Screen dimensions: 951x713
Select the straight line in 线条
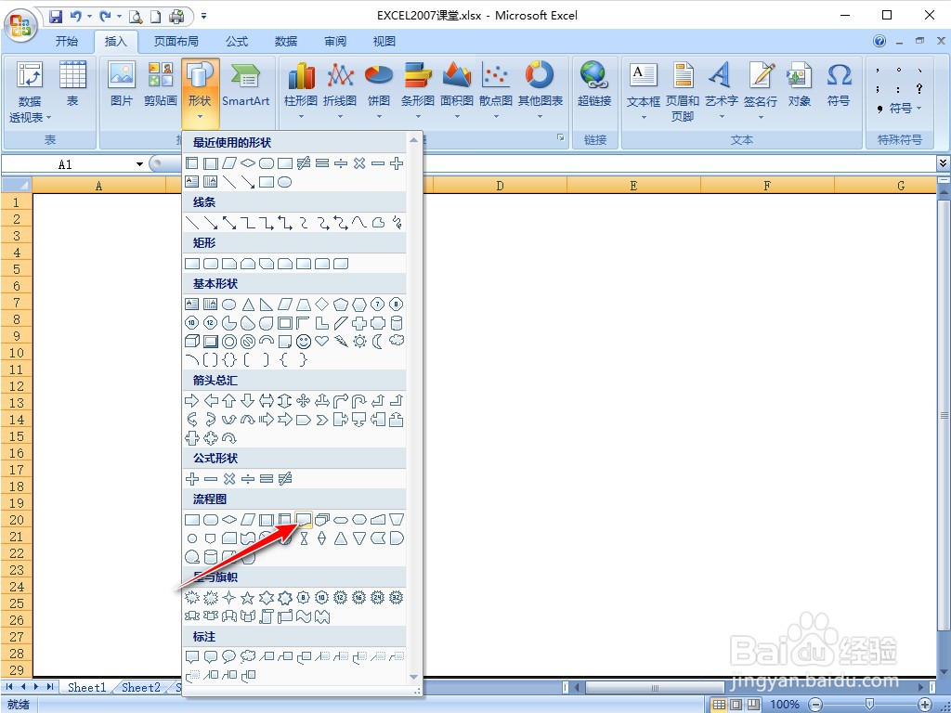191,223
